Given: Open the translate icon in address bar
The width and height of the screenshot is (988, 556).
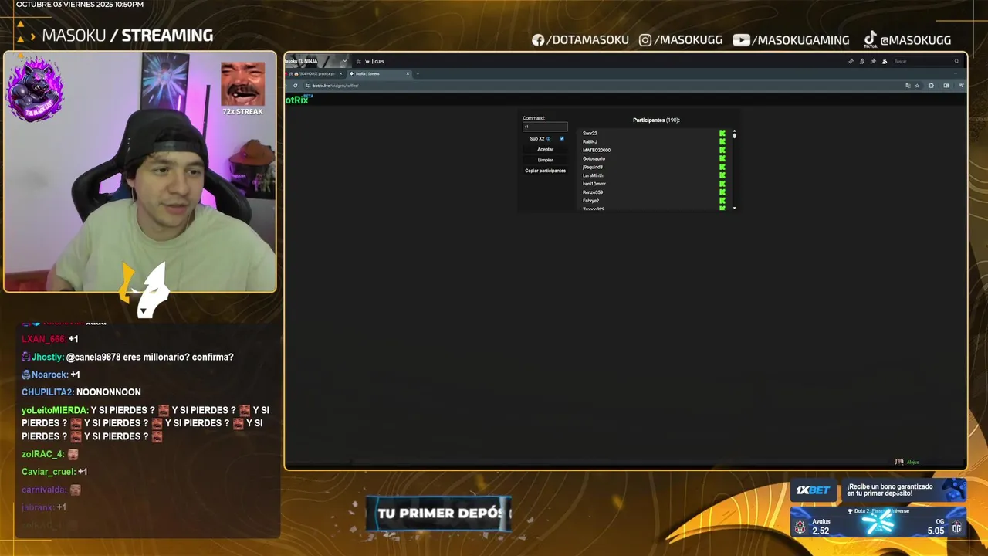Looking at the screenshot, I should click(x=908, y=86).
